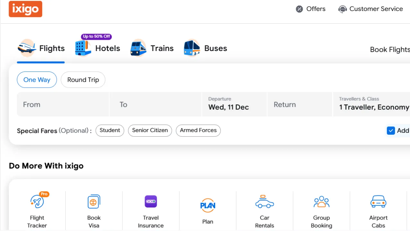410x231 pixels.
Task: Toggle the Student special fare
Action: click(110, 131)
